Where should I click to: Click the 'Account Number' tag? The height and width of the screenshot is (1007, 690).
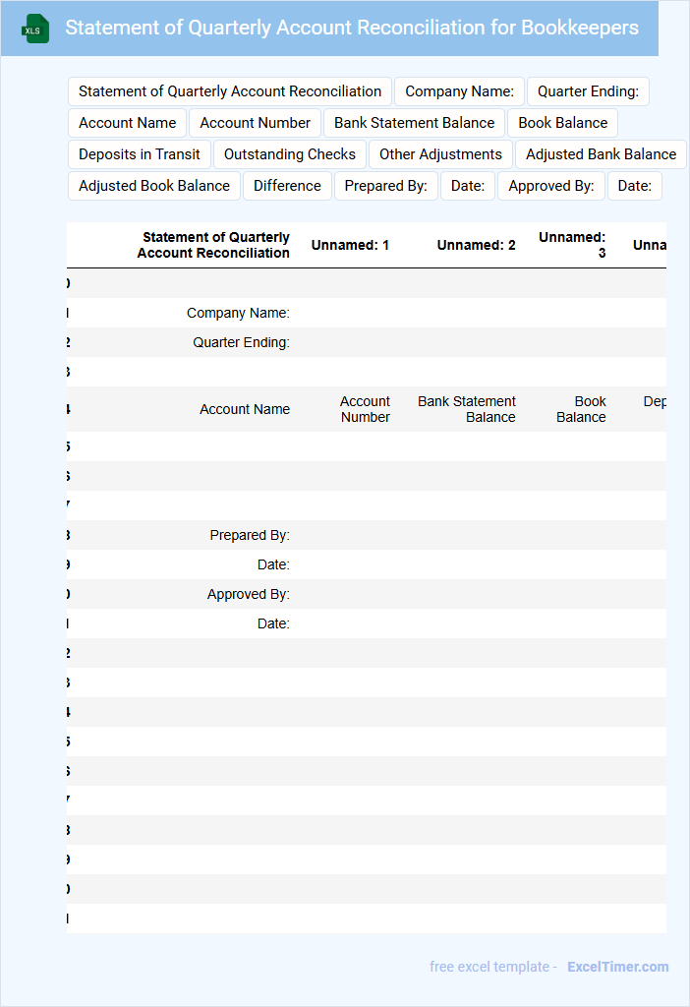coord(255,123)
